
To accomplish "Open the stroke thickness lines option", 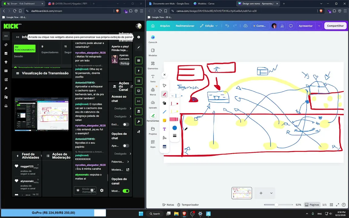I will click(174, 135).
